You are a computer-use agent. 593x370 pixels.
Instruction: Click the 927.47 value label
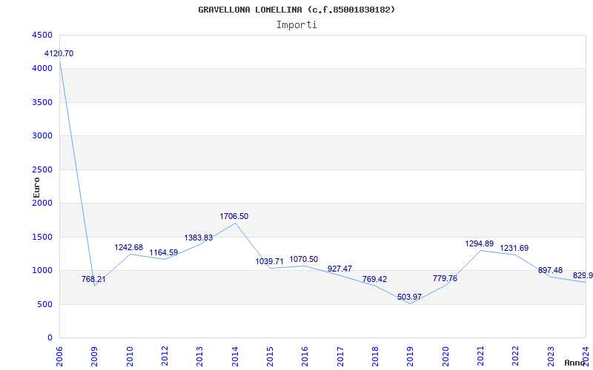pos(339,269)
